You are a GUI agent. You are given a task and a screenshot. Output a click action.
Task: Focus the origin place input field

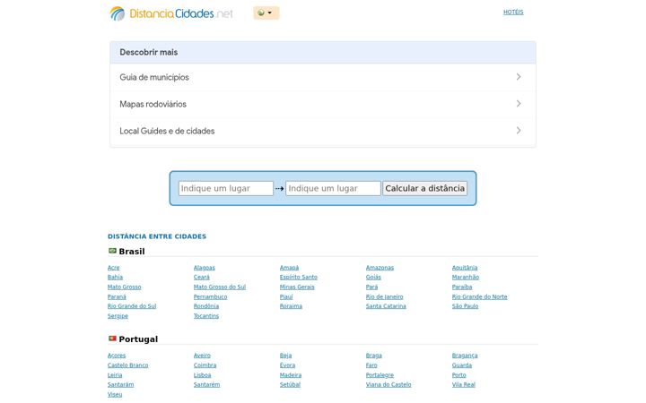point(226,188)
